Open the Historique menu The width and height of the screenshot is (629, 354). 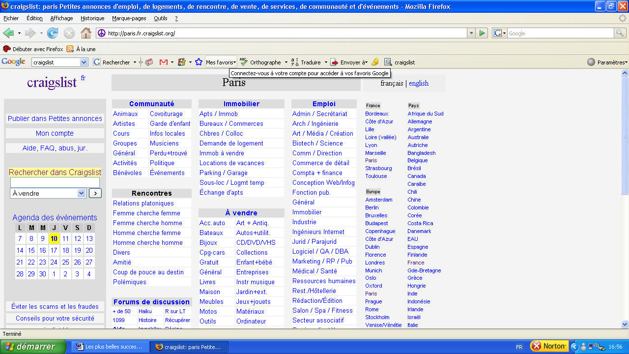[x=92, y=18]
